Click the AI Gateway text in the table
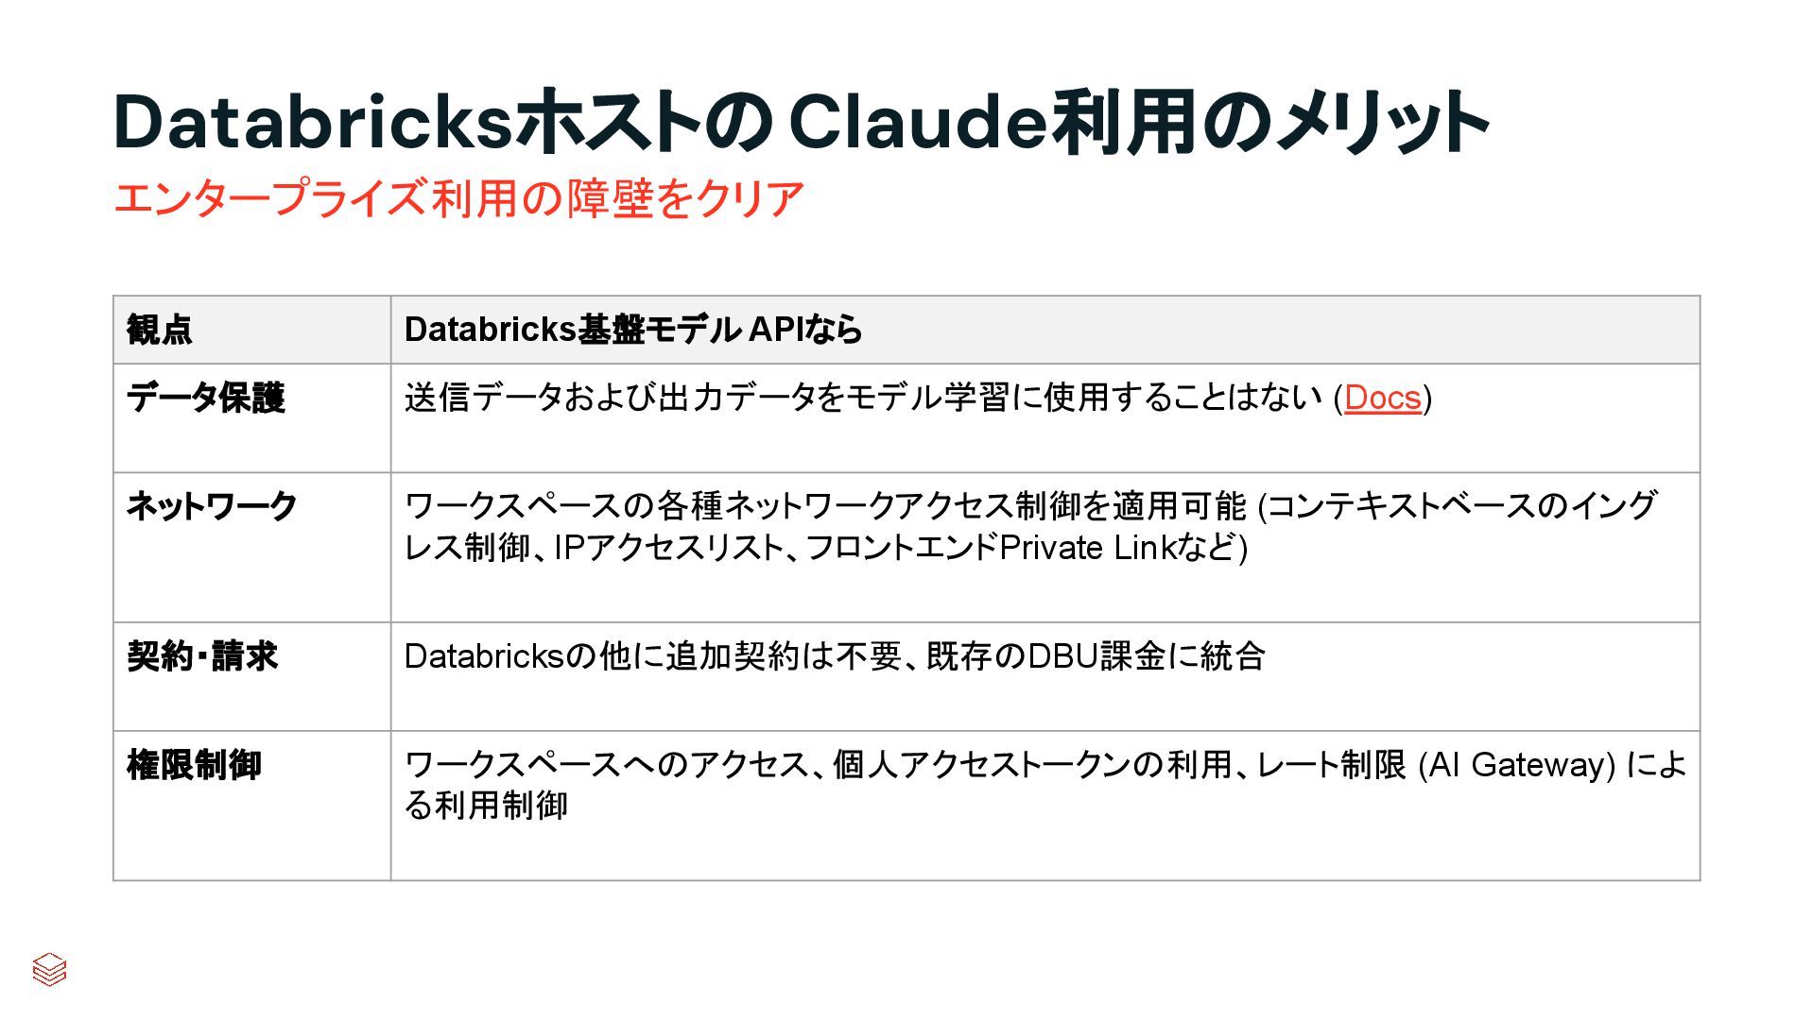 pyautogui.click(x=1517, y=764)
